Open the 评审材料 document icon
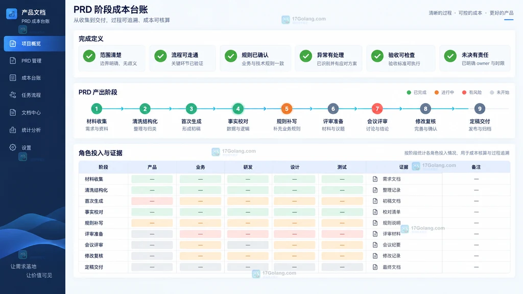The image size is (523, 294). tap(375, 234)
